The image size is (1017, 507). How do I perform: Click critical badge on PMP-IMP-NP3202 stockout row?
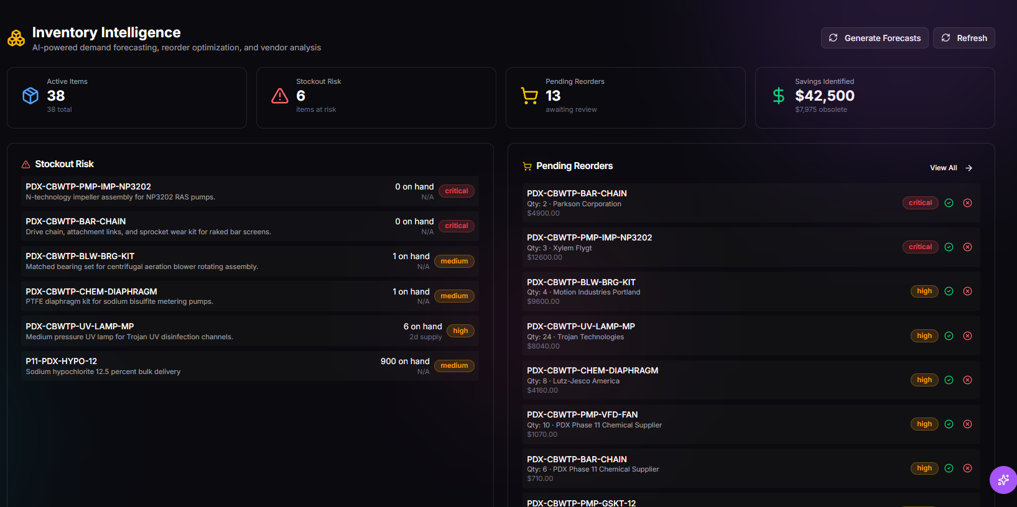[457, 191]
